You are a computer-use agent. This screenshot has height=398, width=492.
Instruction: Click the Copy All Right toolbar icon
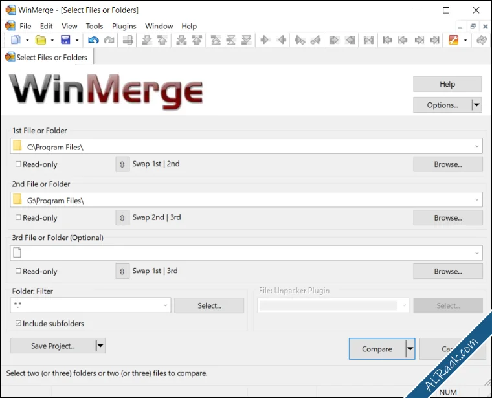(x=334, y=40)
